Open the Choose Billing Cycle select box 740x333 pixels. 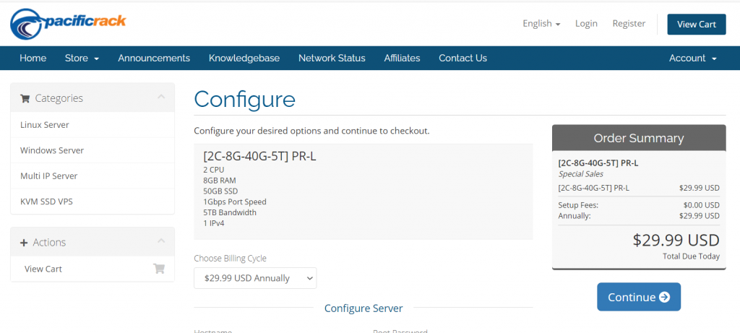255,278
